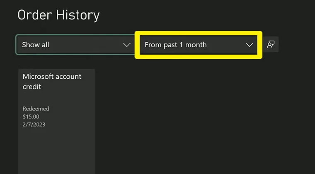
Task: Open the Microsoft account credit order tile
Action: pyautogui.click(x=57, y=120)
